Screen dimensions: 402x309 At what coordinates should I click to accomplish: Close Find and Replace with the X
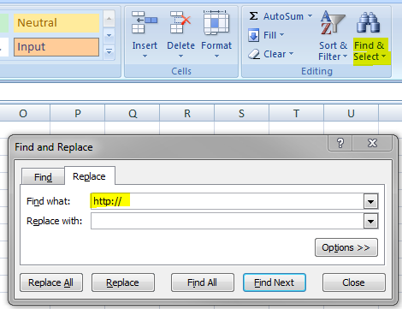click(x=372, y=143)
